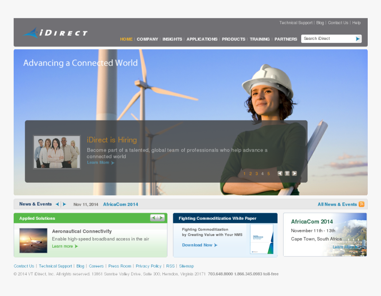The height and width of the screenshot is (296, 381).
Task: Open Technical Support link in top bar
Action: (295, 23)
